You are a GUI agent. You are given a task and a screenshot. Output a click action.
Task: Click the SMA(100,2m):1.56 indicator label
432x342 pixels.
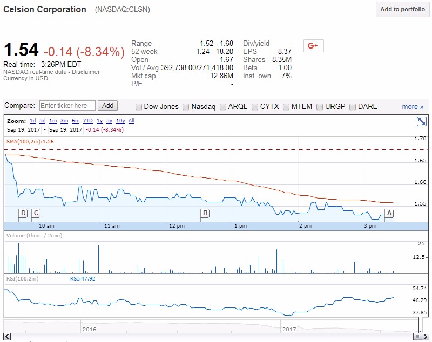pyautogui.click(x=30, y=142)
